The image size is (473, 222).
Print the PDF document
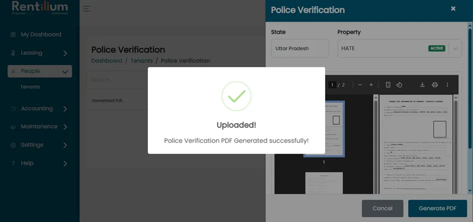click(x=435, y=85)
